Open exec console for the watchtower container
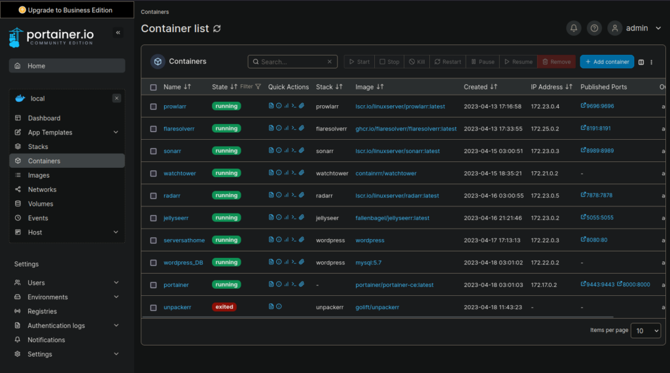The height and width of the screenshot is (373, 670). [294, 173]
